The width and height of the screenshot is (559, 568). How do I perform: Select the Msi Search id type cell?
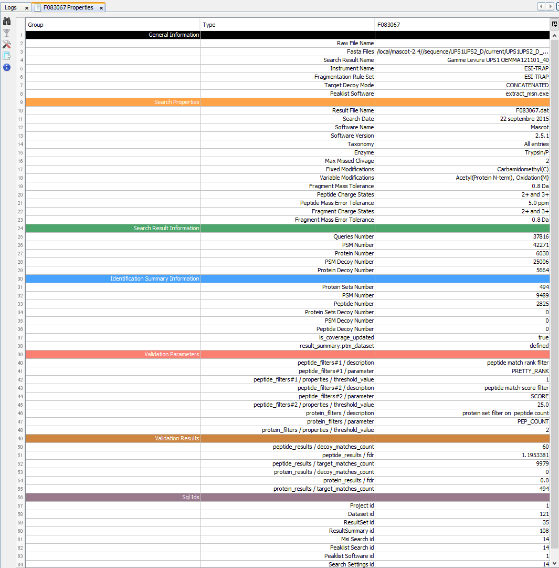tap(288, 539)
